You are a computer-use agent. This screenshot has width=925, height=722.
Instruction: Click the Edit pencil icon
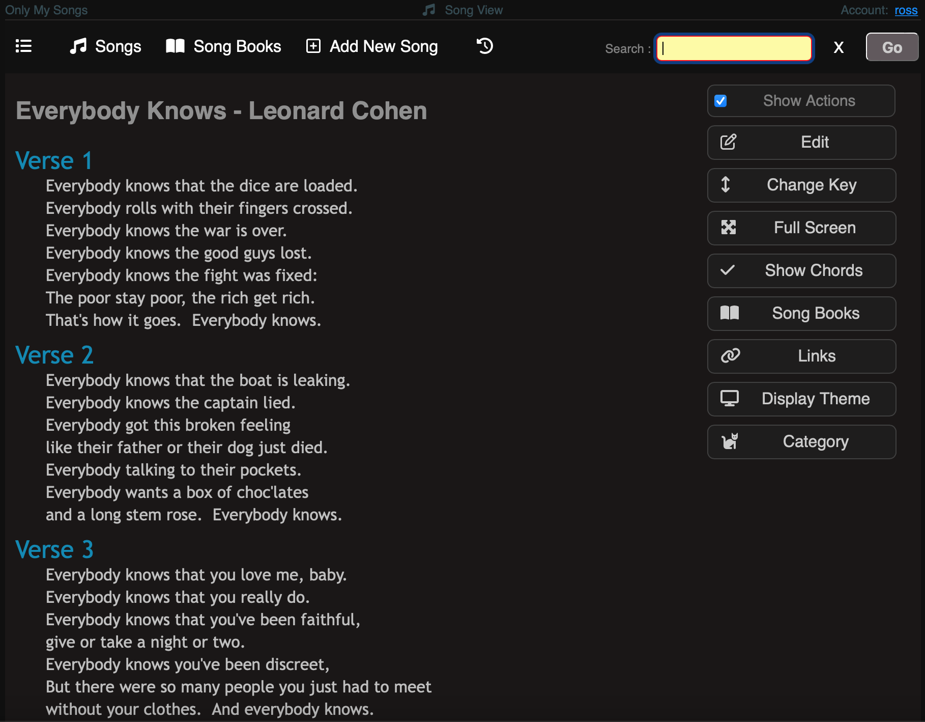click(728, 142)
